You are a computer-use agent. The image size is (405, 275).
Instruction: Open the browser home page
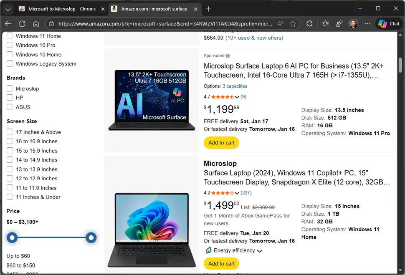point(36,24)
